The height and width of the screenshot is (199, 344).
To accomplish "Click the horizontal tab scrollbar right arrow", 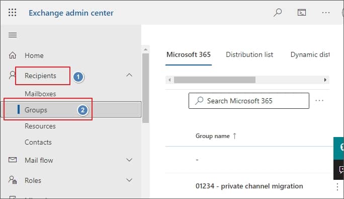I will click(325, 80).
